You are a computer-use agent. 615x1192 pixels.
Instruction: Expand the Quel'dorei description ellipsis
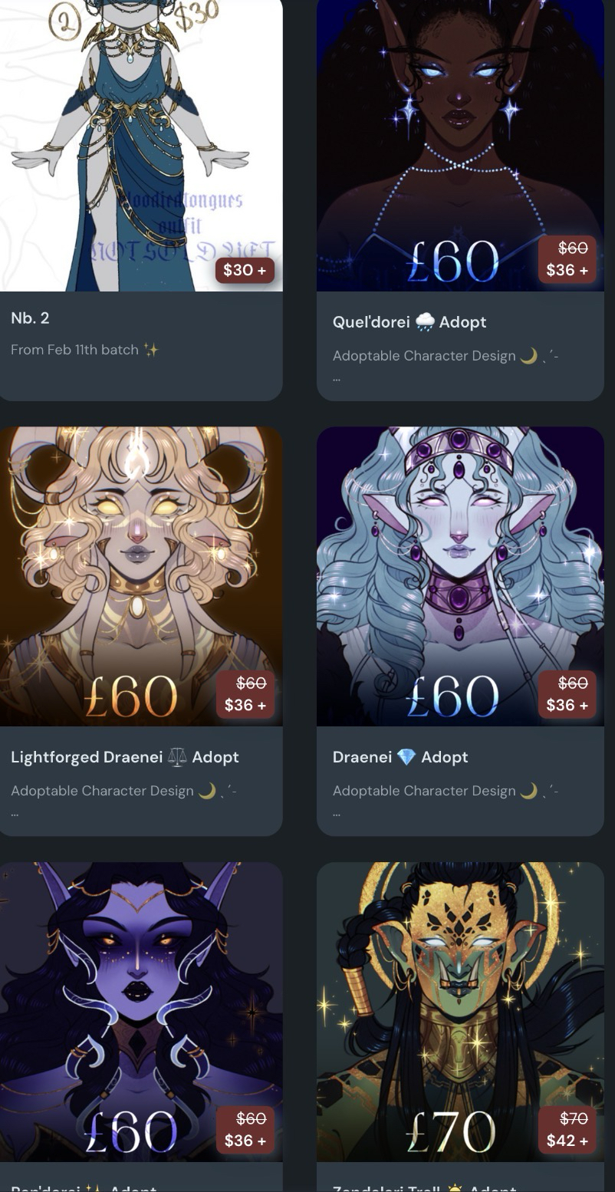(x=336, y=378)
